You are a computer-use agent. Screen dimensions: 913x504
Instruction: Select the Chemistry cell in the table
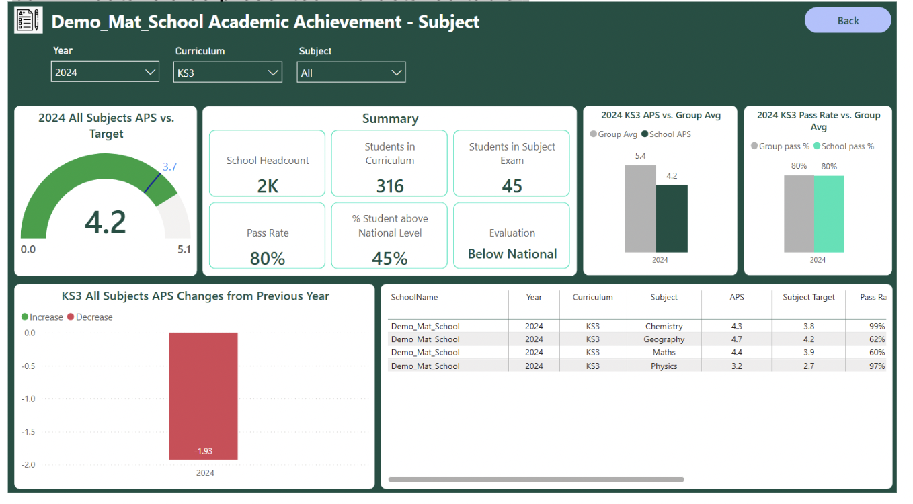coord(664,327)
